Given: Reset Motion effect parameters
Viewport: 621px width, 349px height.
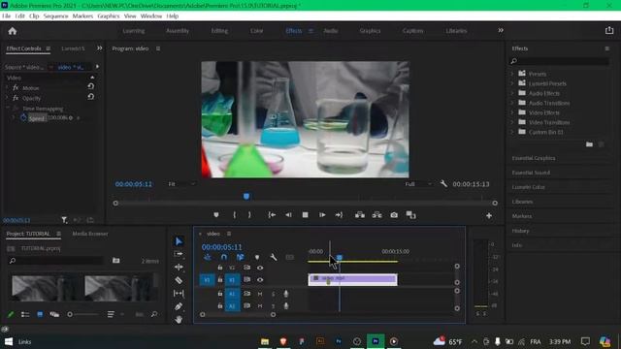Looking at the screenshot, I should (90, 86).
